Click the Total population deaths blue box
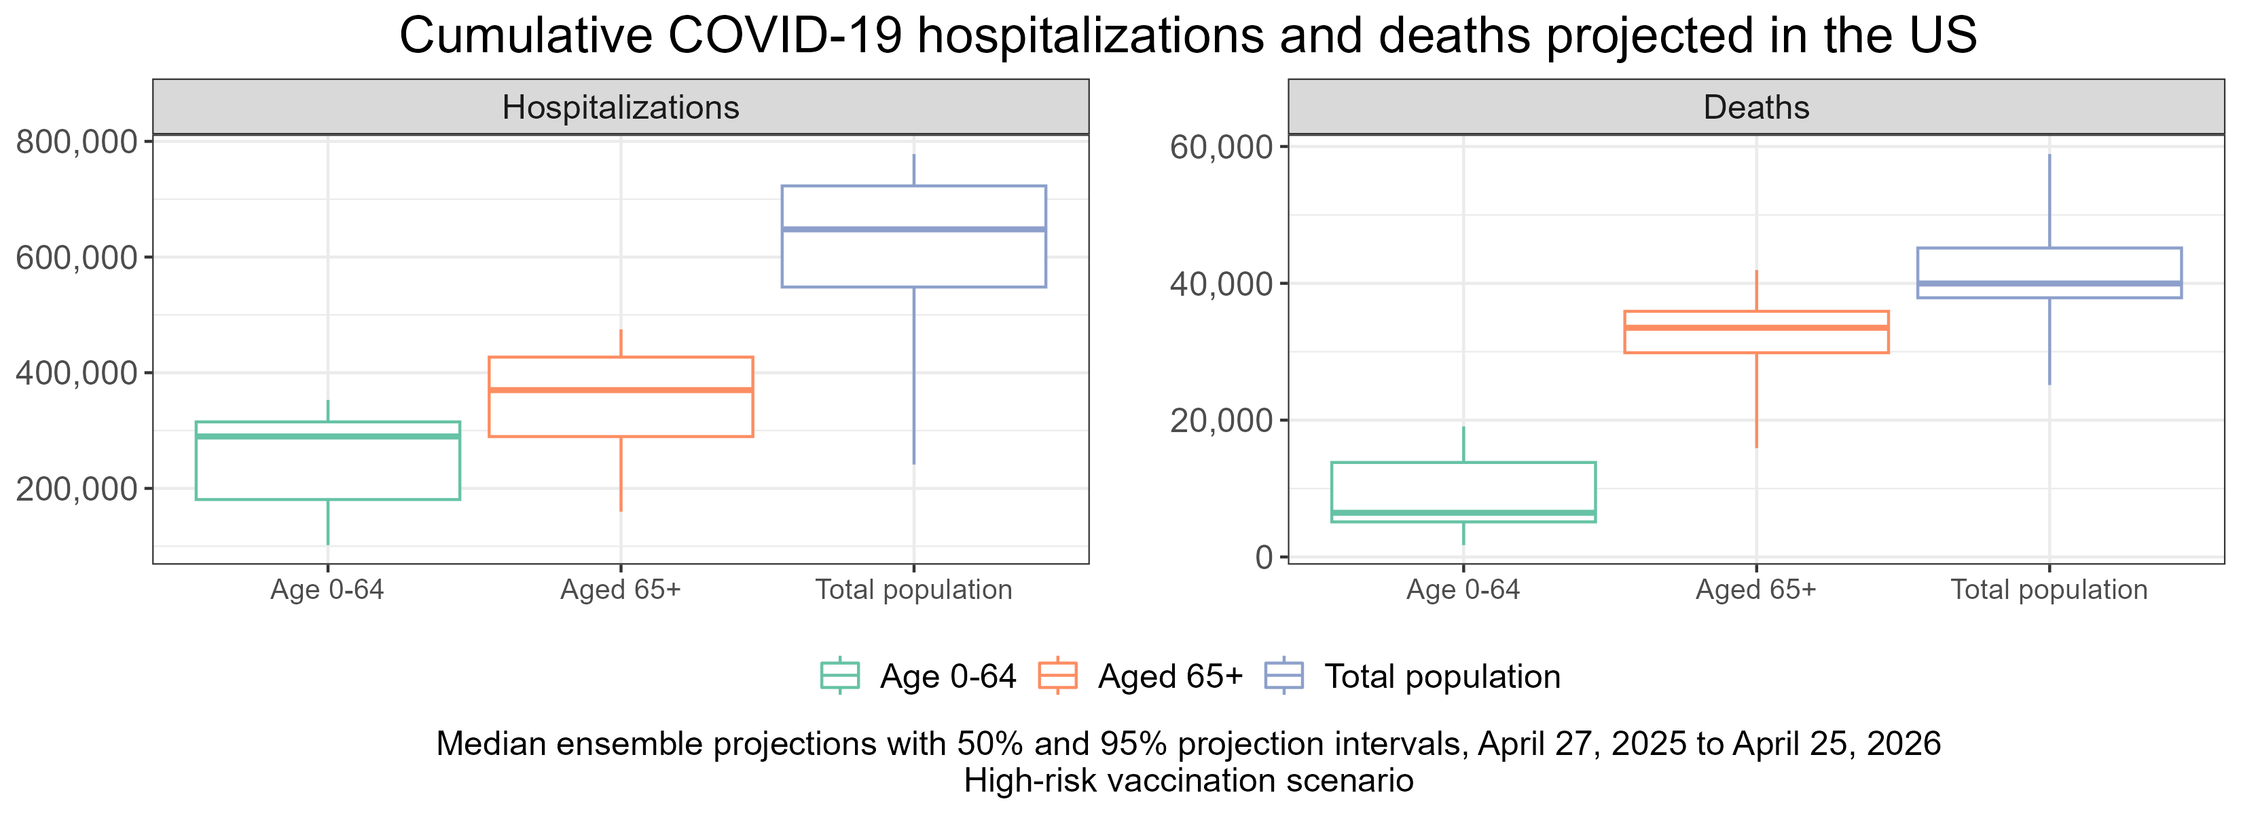Viewport: 2241px width, 814px height. click(x=2049, y=266)
